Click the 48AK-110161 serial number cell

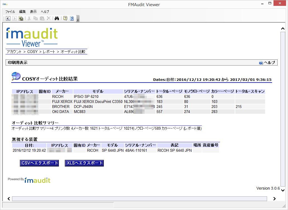pos(141,150)
